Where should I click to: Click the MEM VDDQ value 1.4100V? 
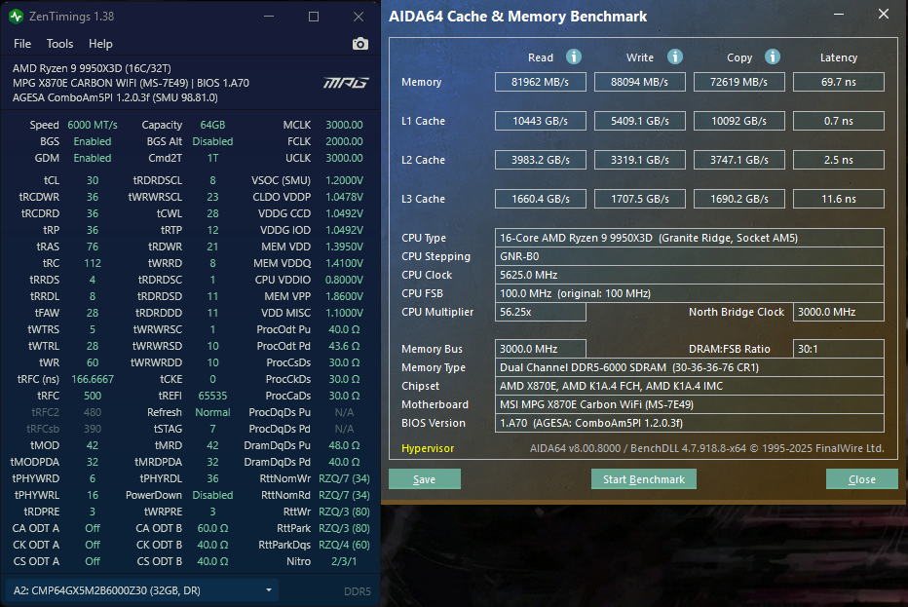click(x=344, y=263)
